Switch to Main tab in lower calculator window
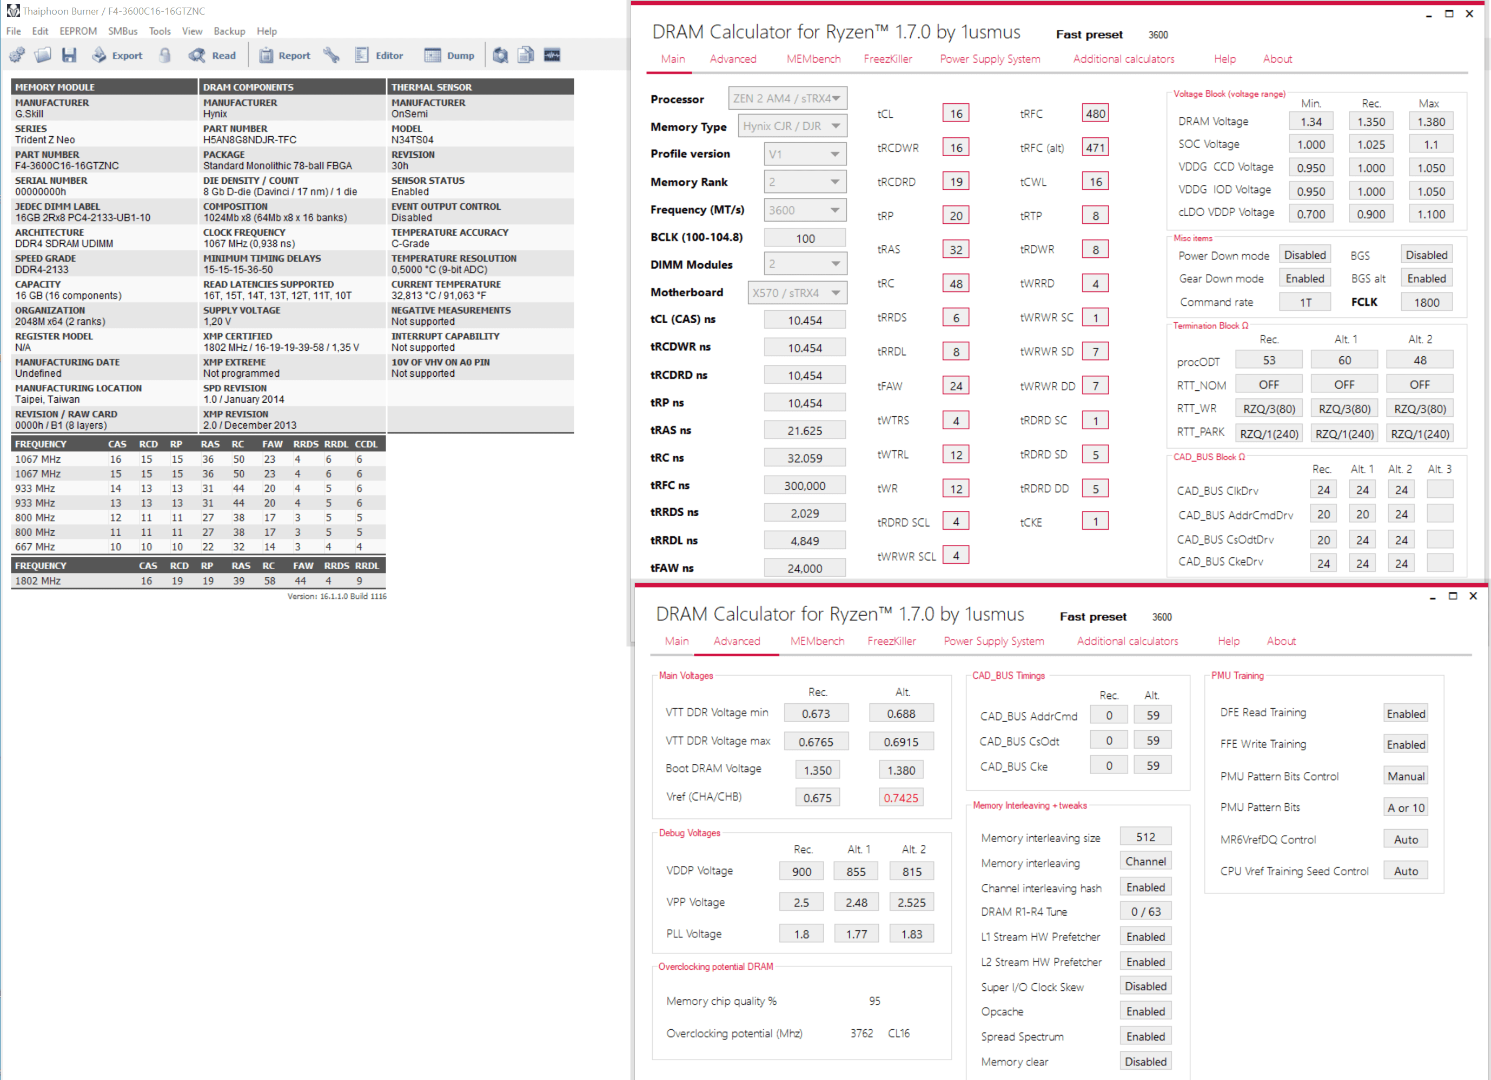Viewport: 1491px width, 1080px height. [677, 641]
